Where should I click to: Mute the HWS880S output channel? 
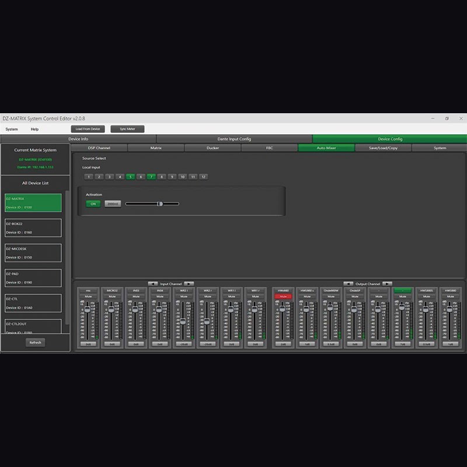pos(427,297)
